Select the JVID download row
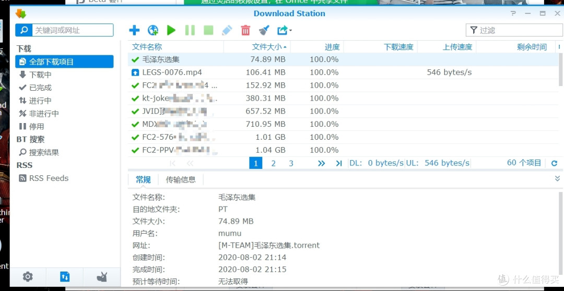The image size is (564, 291). tap(342, 111)
